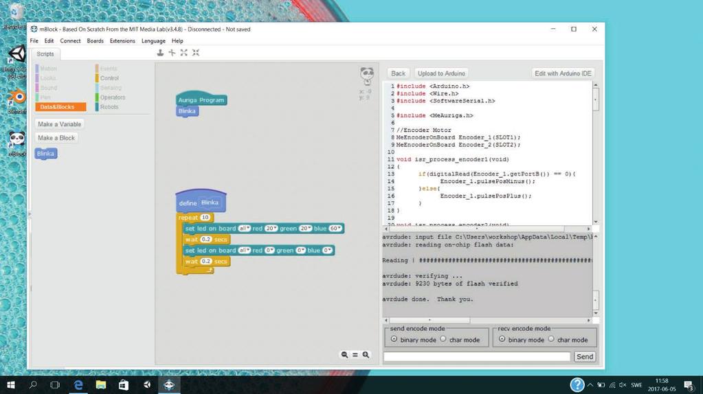
Task: Open the Blender desktop shortcut
Action: (x=17, y=101)
